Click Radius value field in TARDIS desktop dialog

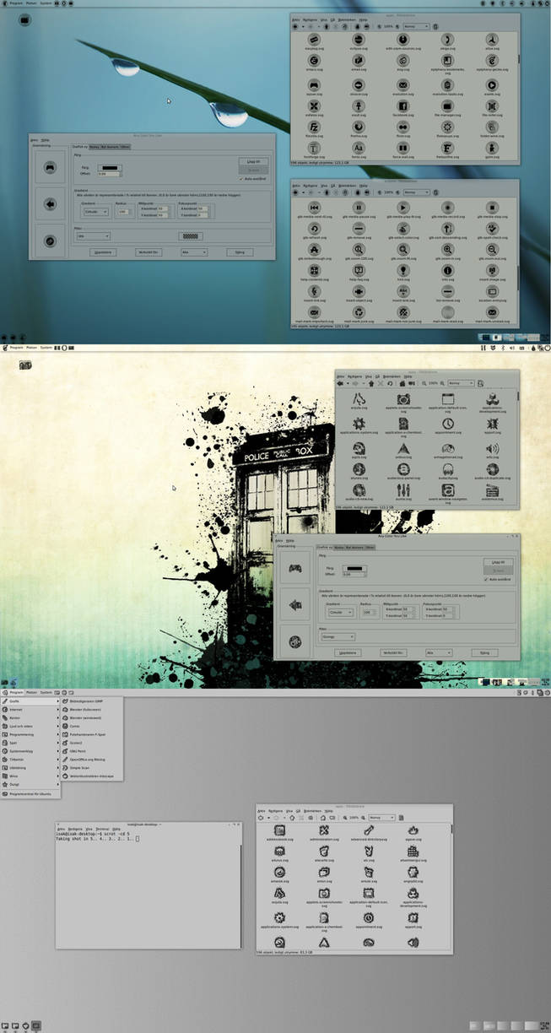(x=368, y=613)
